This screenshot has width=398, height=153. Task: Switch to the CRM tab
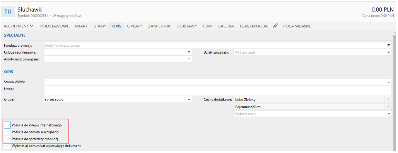coord(207,26)
